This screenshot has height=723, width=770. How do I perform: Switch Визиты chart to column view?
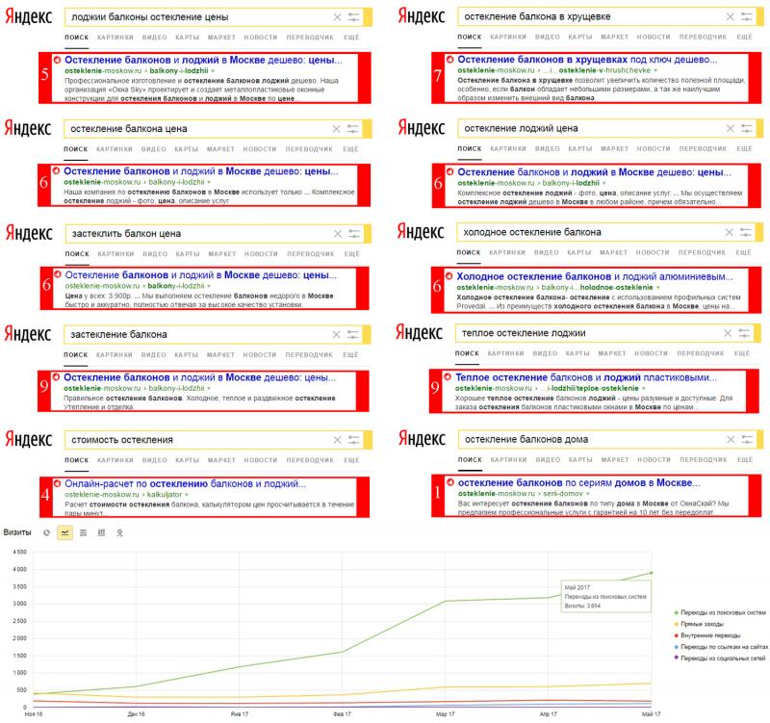pyautogui.click(x=101, y=532)
